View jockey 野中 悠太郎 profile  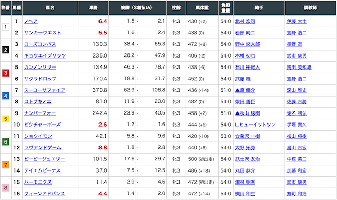[247, 44]
